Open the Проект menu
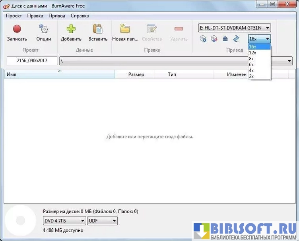The image size is (299, 241). [14, 16]
